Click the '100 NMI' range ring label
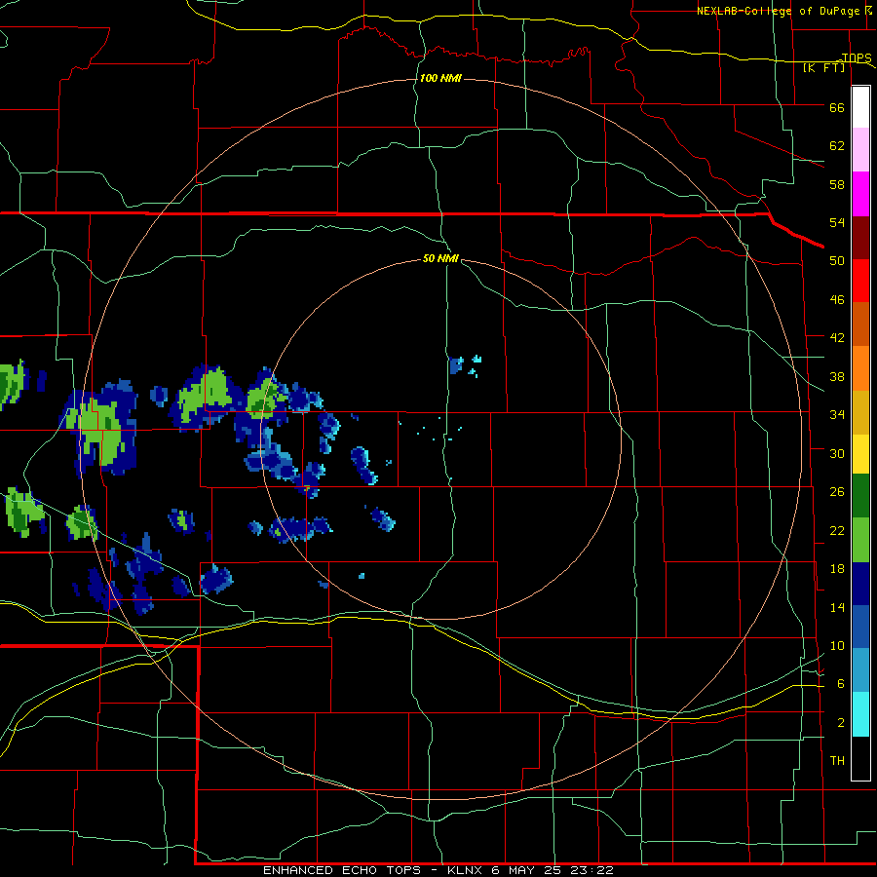877x877 pixels. tap(440, 78)
